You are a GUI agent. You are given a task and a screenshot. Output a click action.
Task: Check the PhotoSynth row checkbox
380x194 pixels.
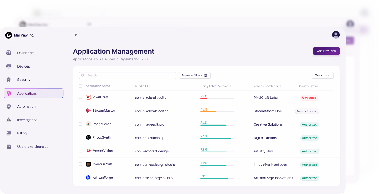coord(80,137)
